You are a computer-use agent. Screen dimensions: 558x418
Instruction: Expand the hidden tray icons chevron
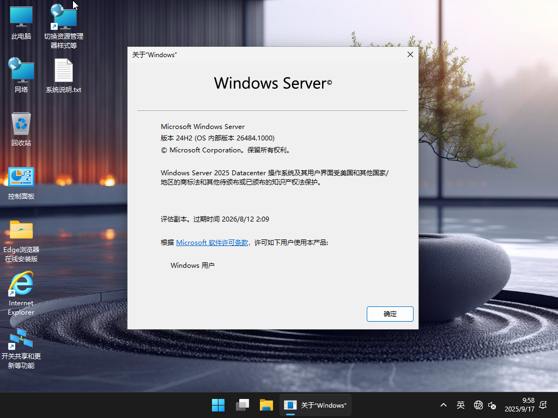pyautogui.click(x=444, y=405)
